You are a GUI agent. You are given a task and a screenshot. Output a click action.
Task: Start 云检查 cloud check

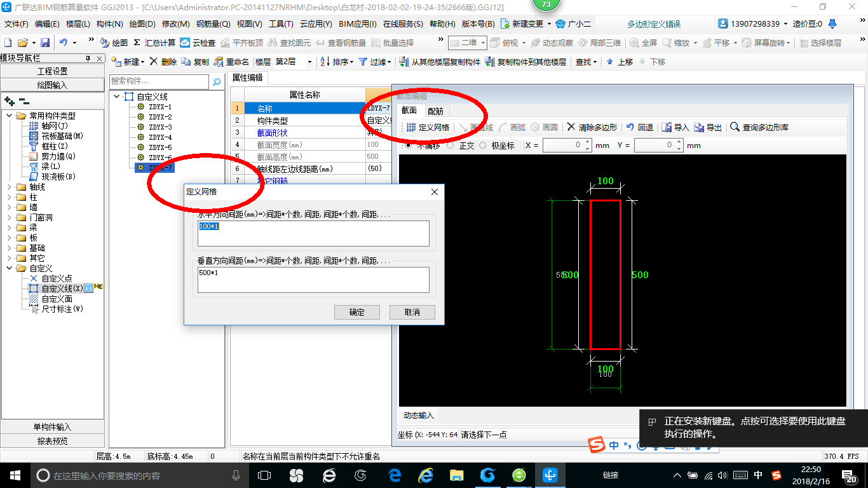(198, 43)
